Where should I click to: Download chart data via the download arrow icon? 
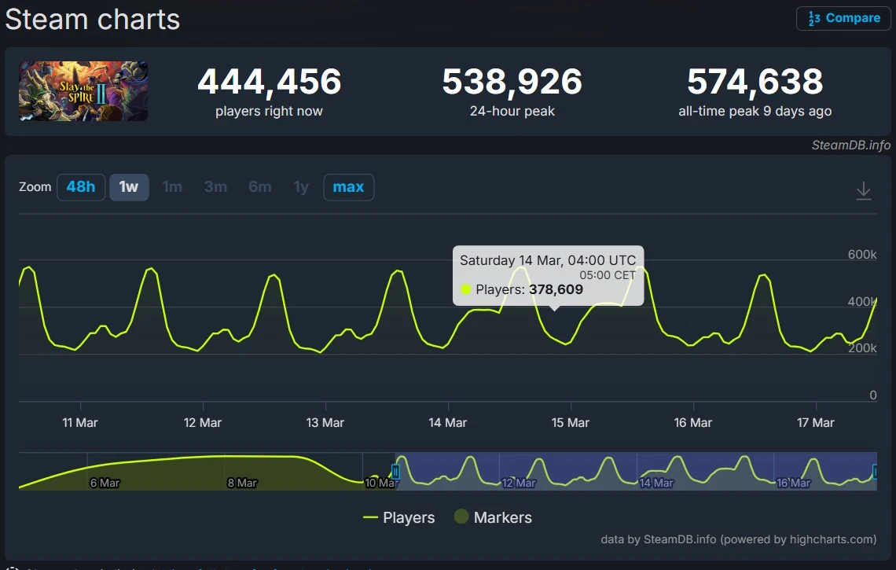tap(863, 190)
